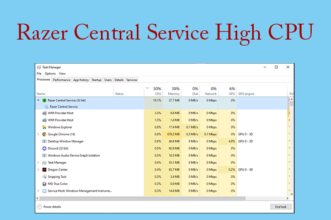The height and width of the screenshot is (220, 331).
Task: Click the Windows Explorer process icon
Action: point(44,127)
